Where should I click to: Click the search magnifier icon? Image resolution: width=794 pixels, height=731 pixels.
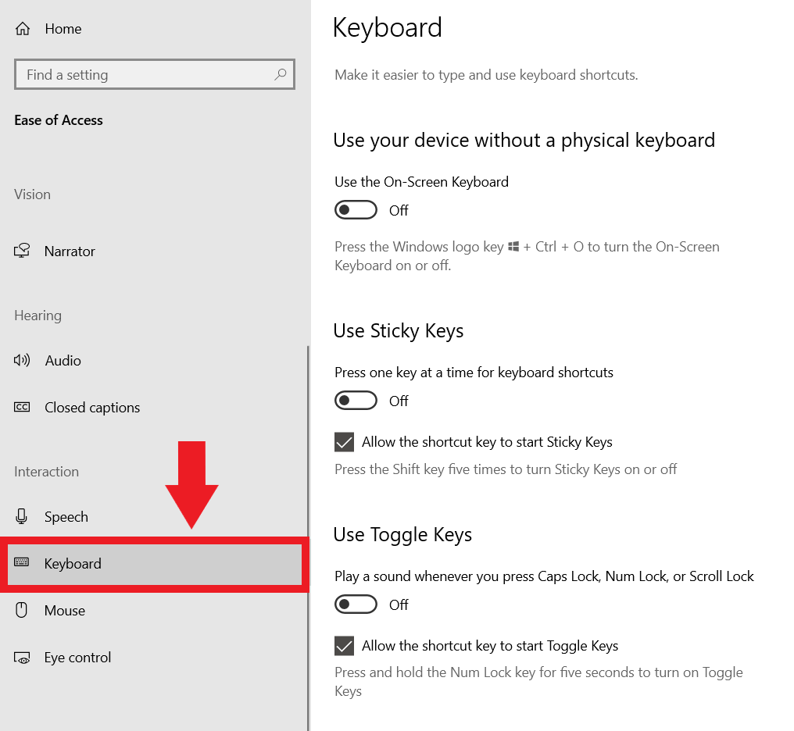click(281, 75)
